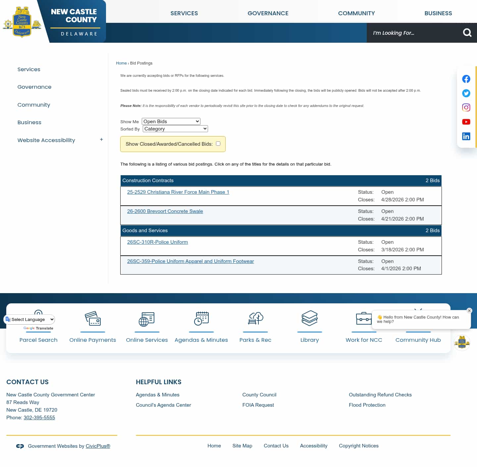This screenshot has width=477, height=467.
Task: Open the Agendas & Minutes calendar icon
Action: pos(201,319)
